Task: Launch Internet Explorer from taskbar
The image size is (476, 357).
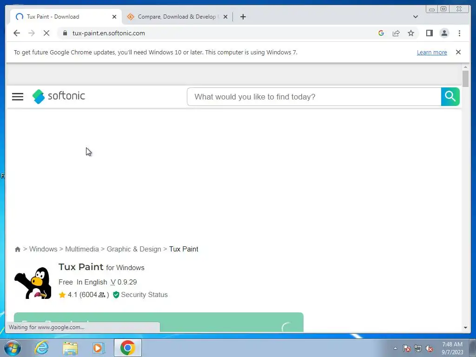Action: 41,348
